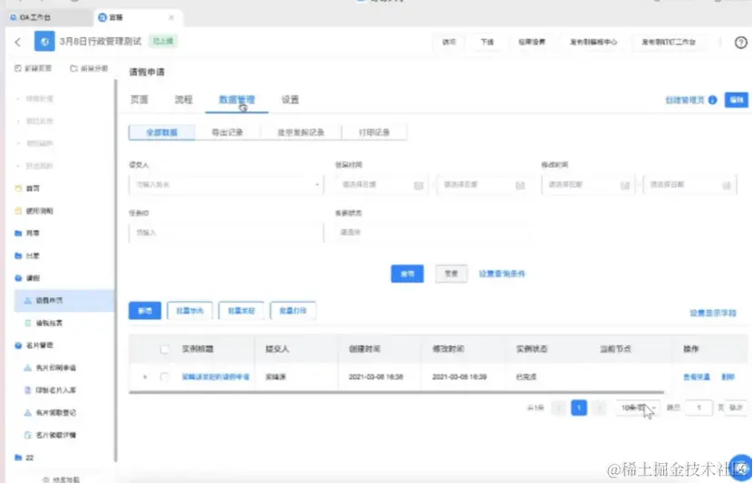Viewport: 753px width, 484px height.
Task: Click the new page icon in sidebar header
Action: click(x=18, y=69)
